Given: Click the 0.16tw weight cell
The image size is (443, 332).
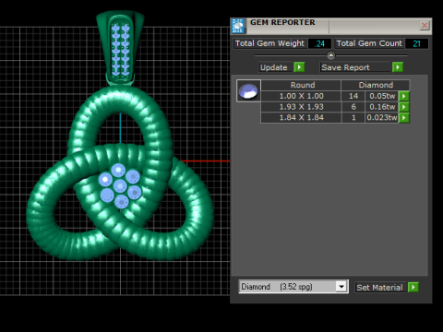Looking at the screenshot, I should pyautogui.click(x=382, y=107).
